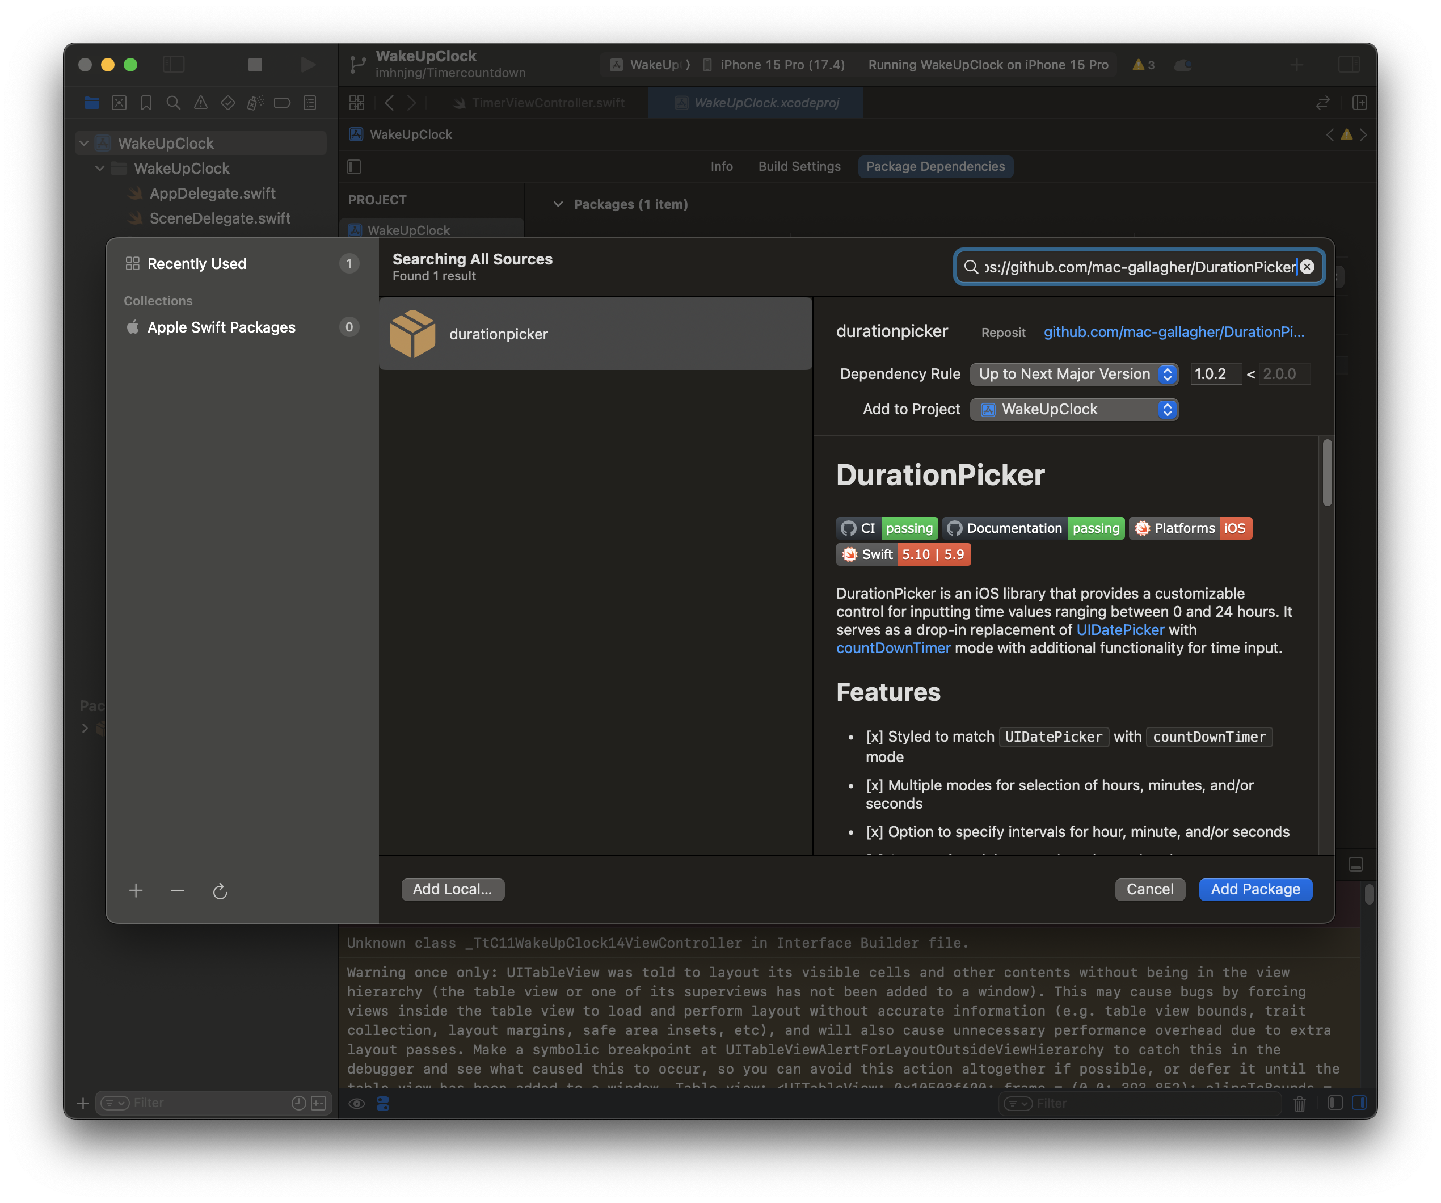Open the Find navigator magnifier icon
The image size is (1441, 1203).
(174, 103)
